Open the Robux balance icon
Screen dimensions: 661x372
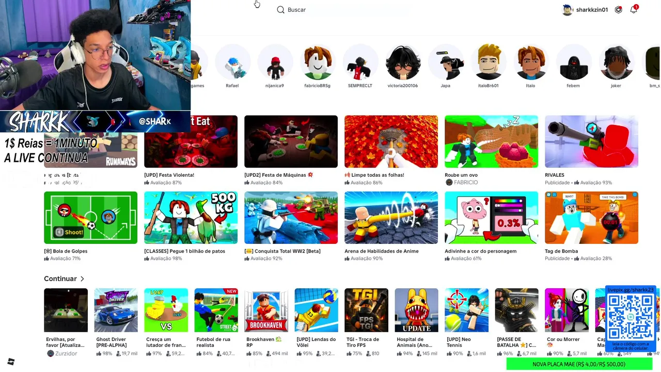tap(618, 10)
